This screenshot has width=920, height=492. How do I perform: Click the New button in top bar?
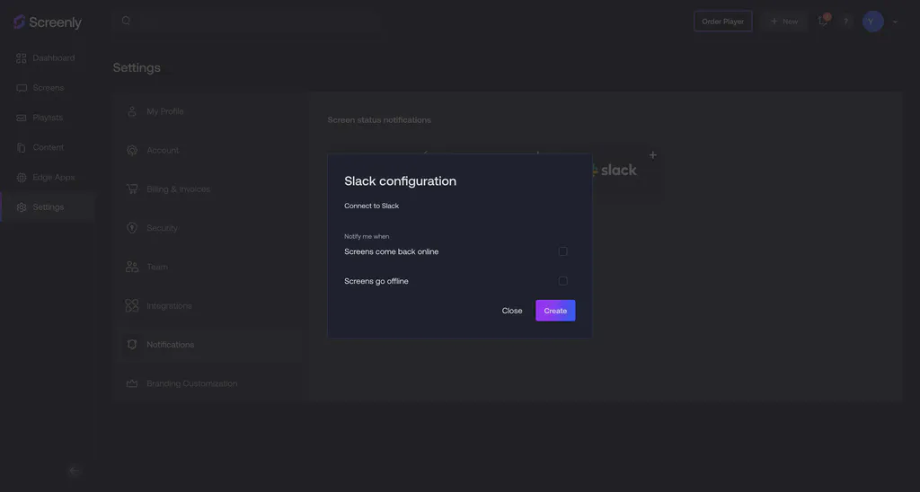783,22
